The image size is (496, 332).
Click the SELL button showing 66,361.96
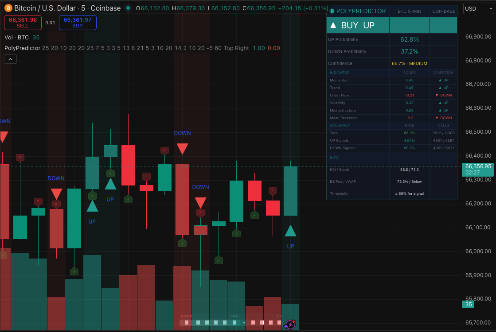[22, 22]
